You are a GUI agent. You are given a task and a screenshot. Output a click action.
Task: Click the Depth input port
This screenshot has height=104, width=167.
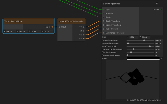pos(103,17)
